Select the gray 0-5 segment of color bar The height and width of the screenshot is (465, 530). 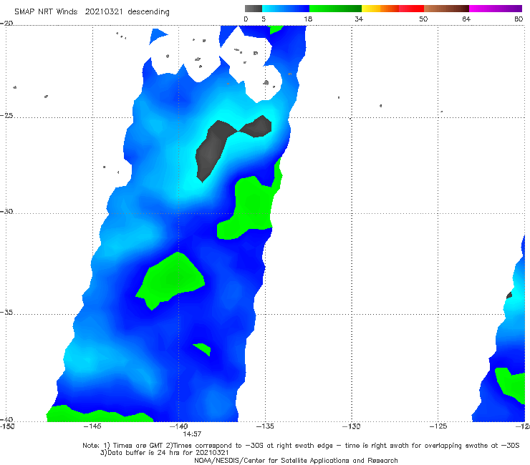(254, 9)
